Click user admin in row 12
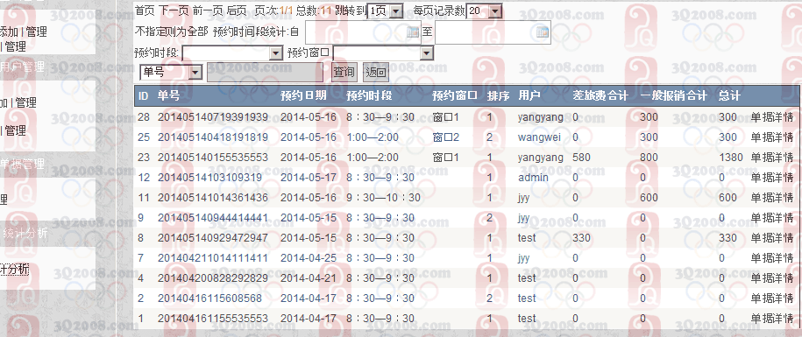 point(533,178)
